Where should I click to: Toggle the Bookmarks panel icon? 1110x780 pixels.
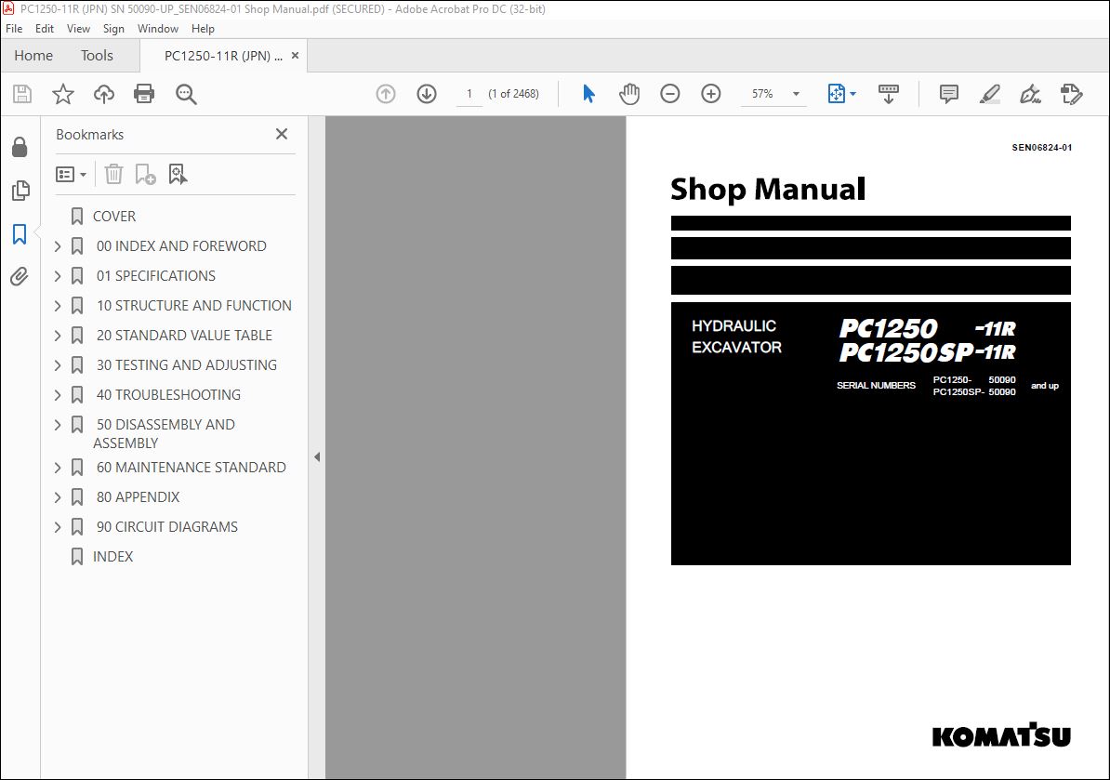pyautogui.click(x=20, y=234)
